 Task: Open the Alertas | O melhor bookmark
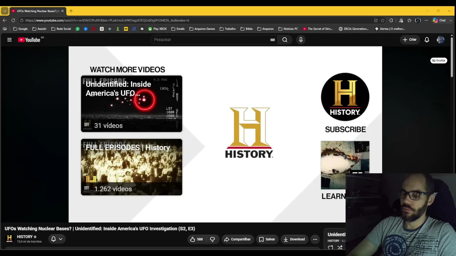click(390, 29)
